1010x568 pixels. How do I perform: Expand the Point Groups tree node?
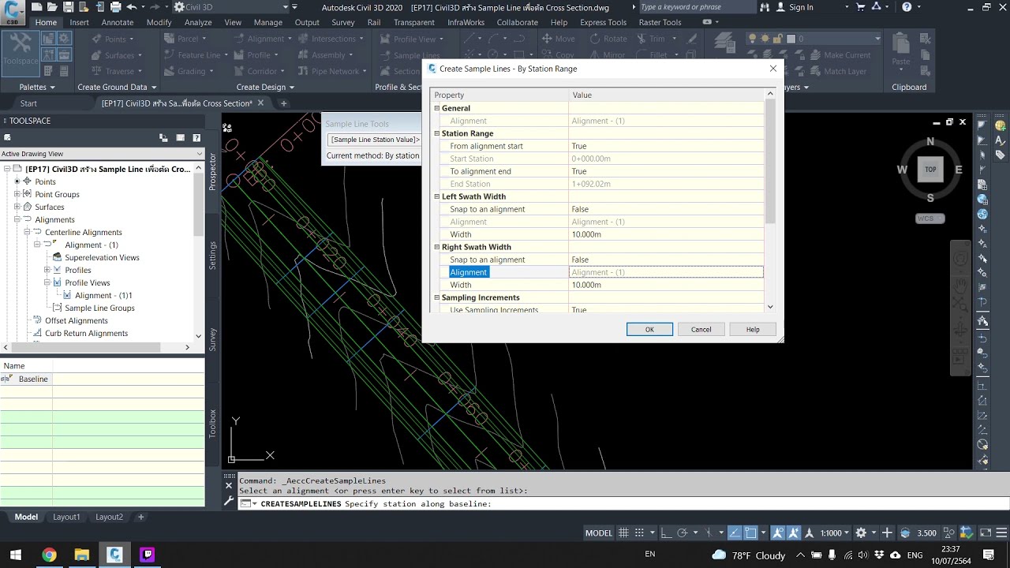(x=17, y=194)
